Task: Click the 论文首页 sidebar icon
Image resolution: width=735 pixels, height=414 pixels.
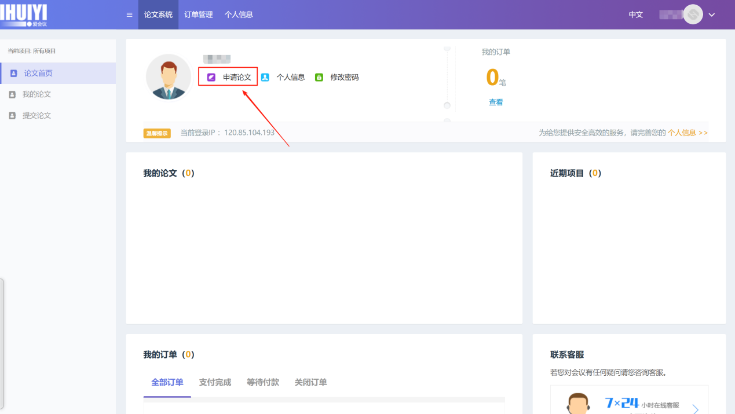Action: pyautogui.click(x=13, y=74)
